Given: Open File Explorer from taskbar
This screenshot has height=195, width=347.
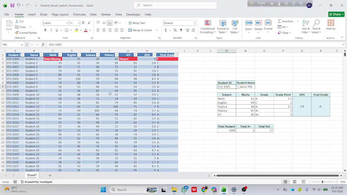Looking at the screenshot, I should click(x=174, y=190).
